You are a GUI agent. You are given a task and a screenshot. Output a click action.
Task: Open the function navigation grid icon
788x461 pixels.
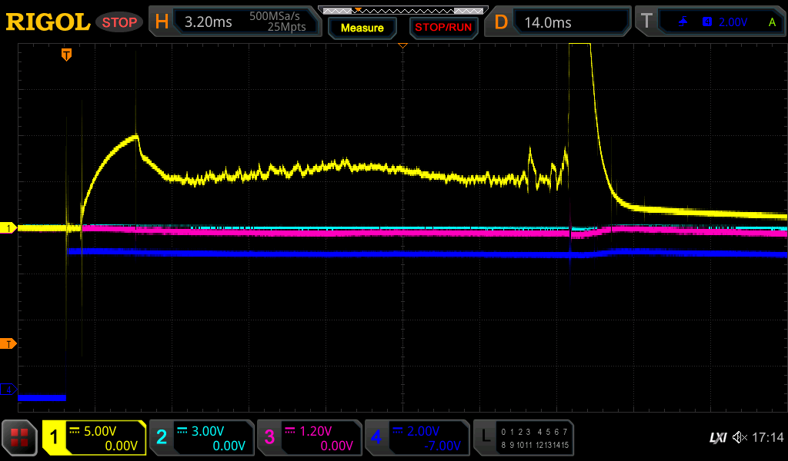[19, 438]
